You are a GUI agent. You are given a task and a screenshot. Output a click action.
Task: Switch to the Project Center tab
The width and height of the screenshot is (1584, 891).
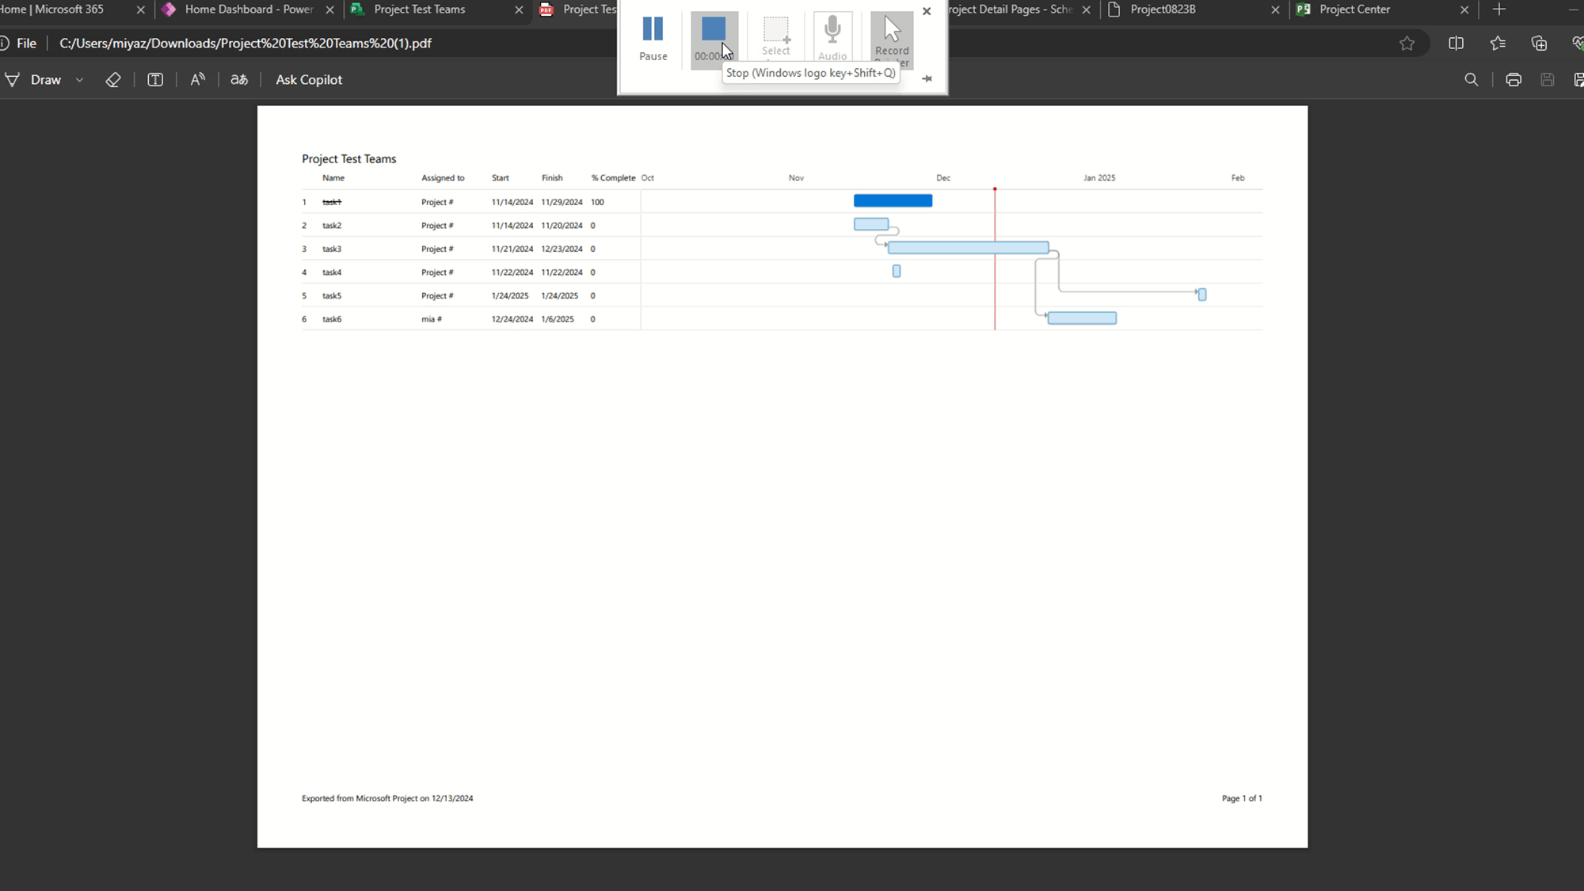pyautogui.click(x=1354, y=10)
